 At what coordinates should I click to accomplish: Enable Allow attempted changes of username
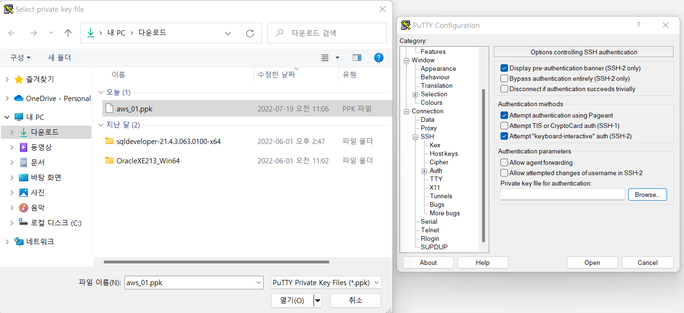coord(504,173)
